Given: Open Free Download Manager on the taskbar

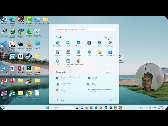Looking at the screenshot, I should pyautogui.click(x=106, y=108).
